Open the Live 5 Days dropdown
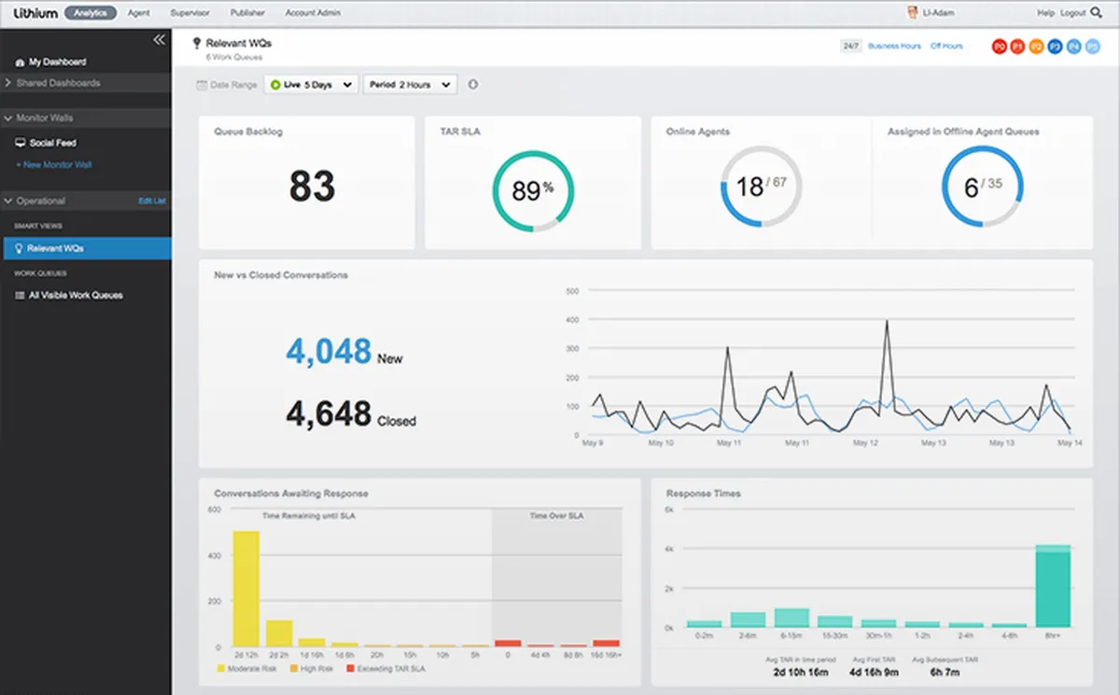The height and width of the screenshot is (695, 1120). pos(312,85)
